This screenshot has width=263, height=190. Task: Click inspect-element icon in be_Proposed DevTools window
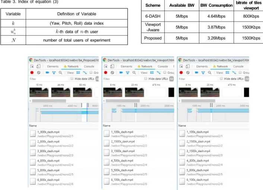pyautogui.click(x=32, y=67)
